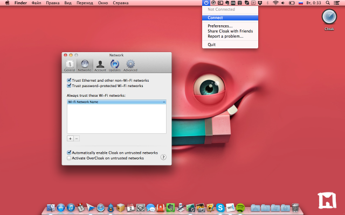Screen dimensions: 345x215
Task: Enable Activate OverCloak on untrusted networks
Action: pyautogui.click(x=69, y=158)
